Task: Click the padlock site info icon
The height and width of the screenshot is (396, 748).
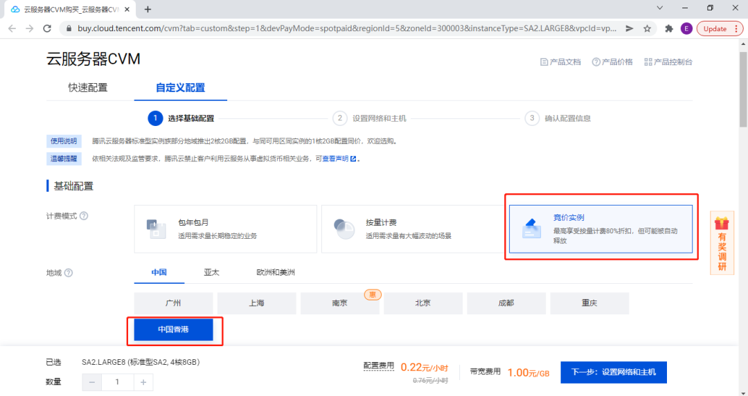Action: (69, 28)
